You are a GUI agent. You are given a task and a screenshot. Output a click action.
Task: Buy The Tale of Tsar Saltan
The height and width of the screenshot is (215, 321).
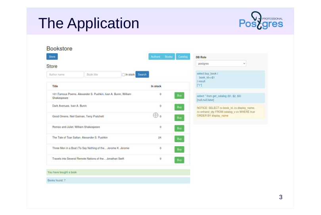(x=179, y=139)
